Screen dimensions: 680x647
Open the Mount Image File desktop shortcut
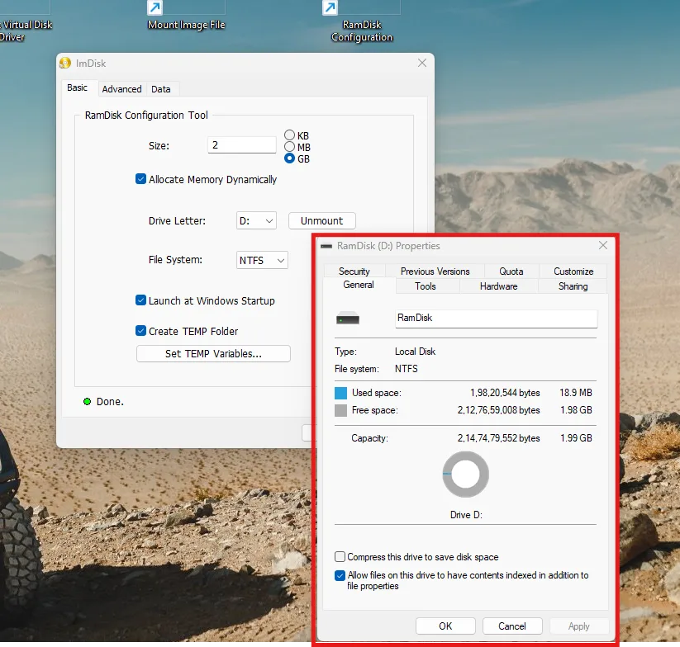(186, 17)
